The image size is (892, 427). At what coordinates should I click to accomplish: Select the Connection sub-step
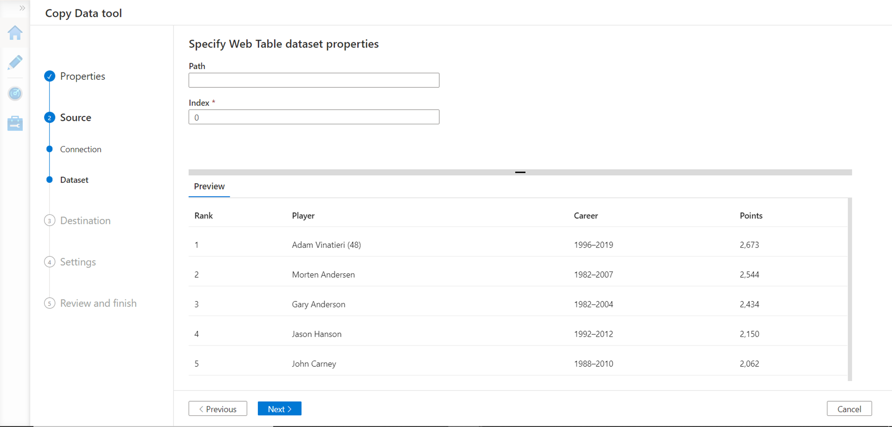click(x=81, y=149)
